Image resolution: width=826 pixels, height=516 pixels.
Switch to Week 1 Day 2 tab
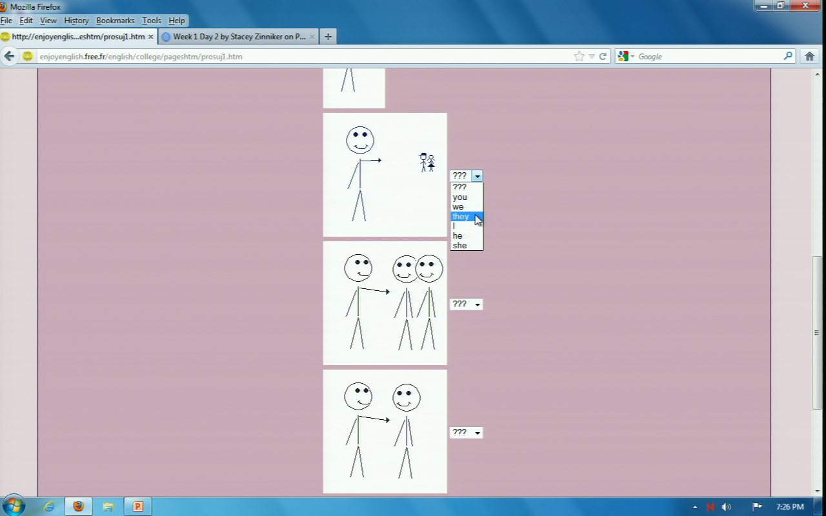pyautogui.click(x=239, y=37)
